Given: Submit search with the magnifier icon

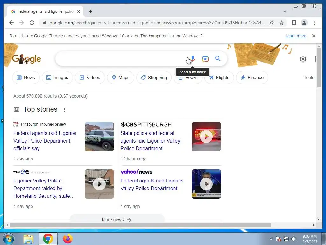Looking at the screenshot, I should 218,59.
